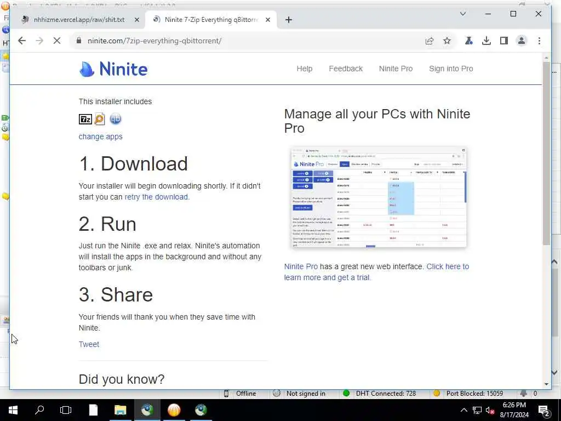561x421 pixels.
Task: Open a new browser tab
Action: (289, 20)
